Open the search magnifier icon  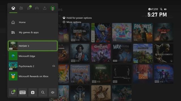(x=43, y=92)
